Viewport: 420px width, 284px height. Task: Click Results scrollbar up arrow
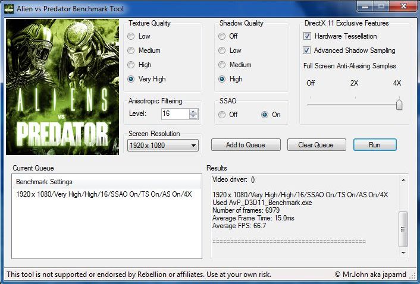(x=403, y=180)
